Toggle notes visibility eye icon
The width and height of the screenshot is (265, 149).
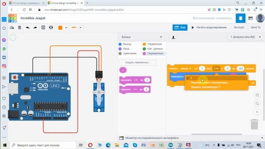[x=51, y=28]
